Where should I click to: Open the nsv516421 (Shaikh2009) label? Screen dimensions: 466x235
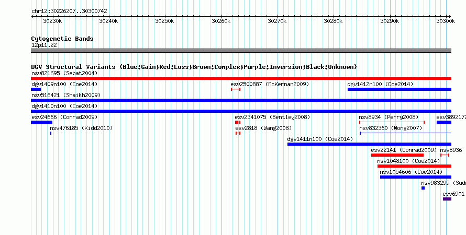coord(66,95)
